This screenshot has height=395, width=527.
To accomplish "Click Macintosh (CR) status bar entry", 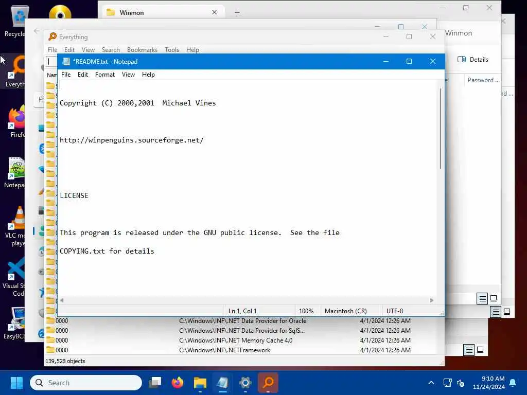I will [x=351, y=311].
